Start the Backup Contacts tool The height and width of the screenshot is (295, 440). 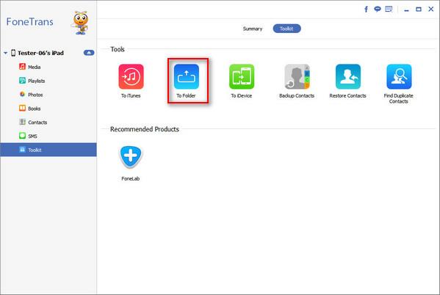point(297,81)
